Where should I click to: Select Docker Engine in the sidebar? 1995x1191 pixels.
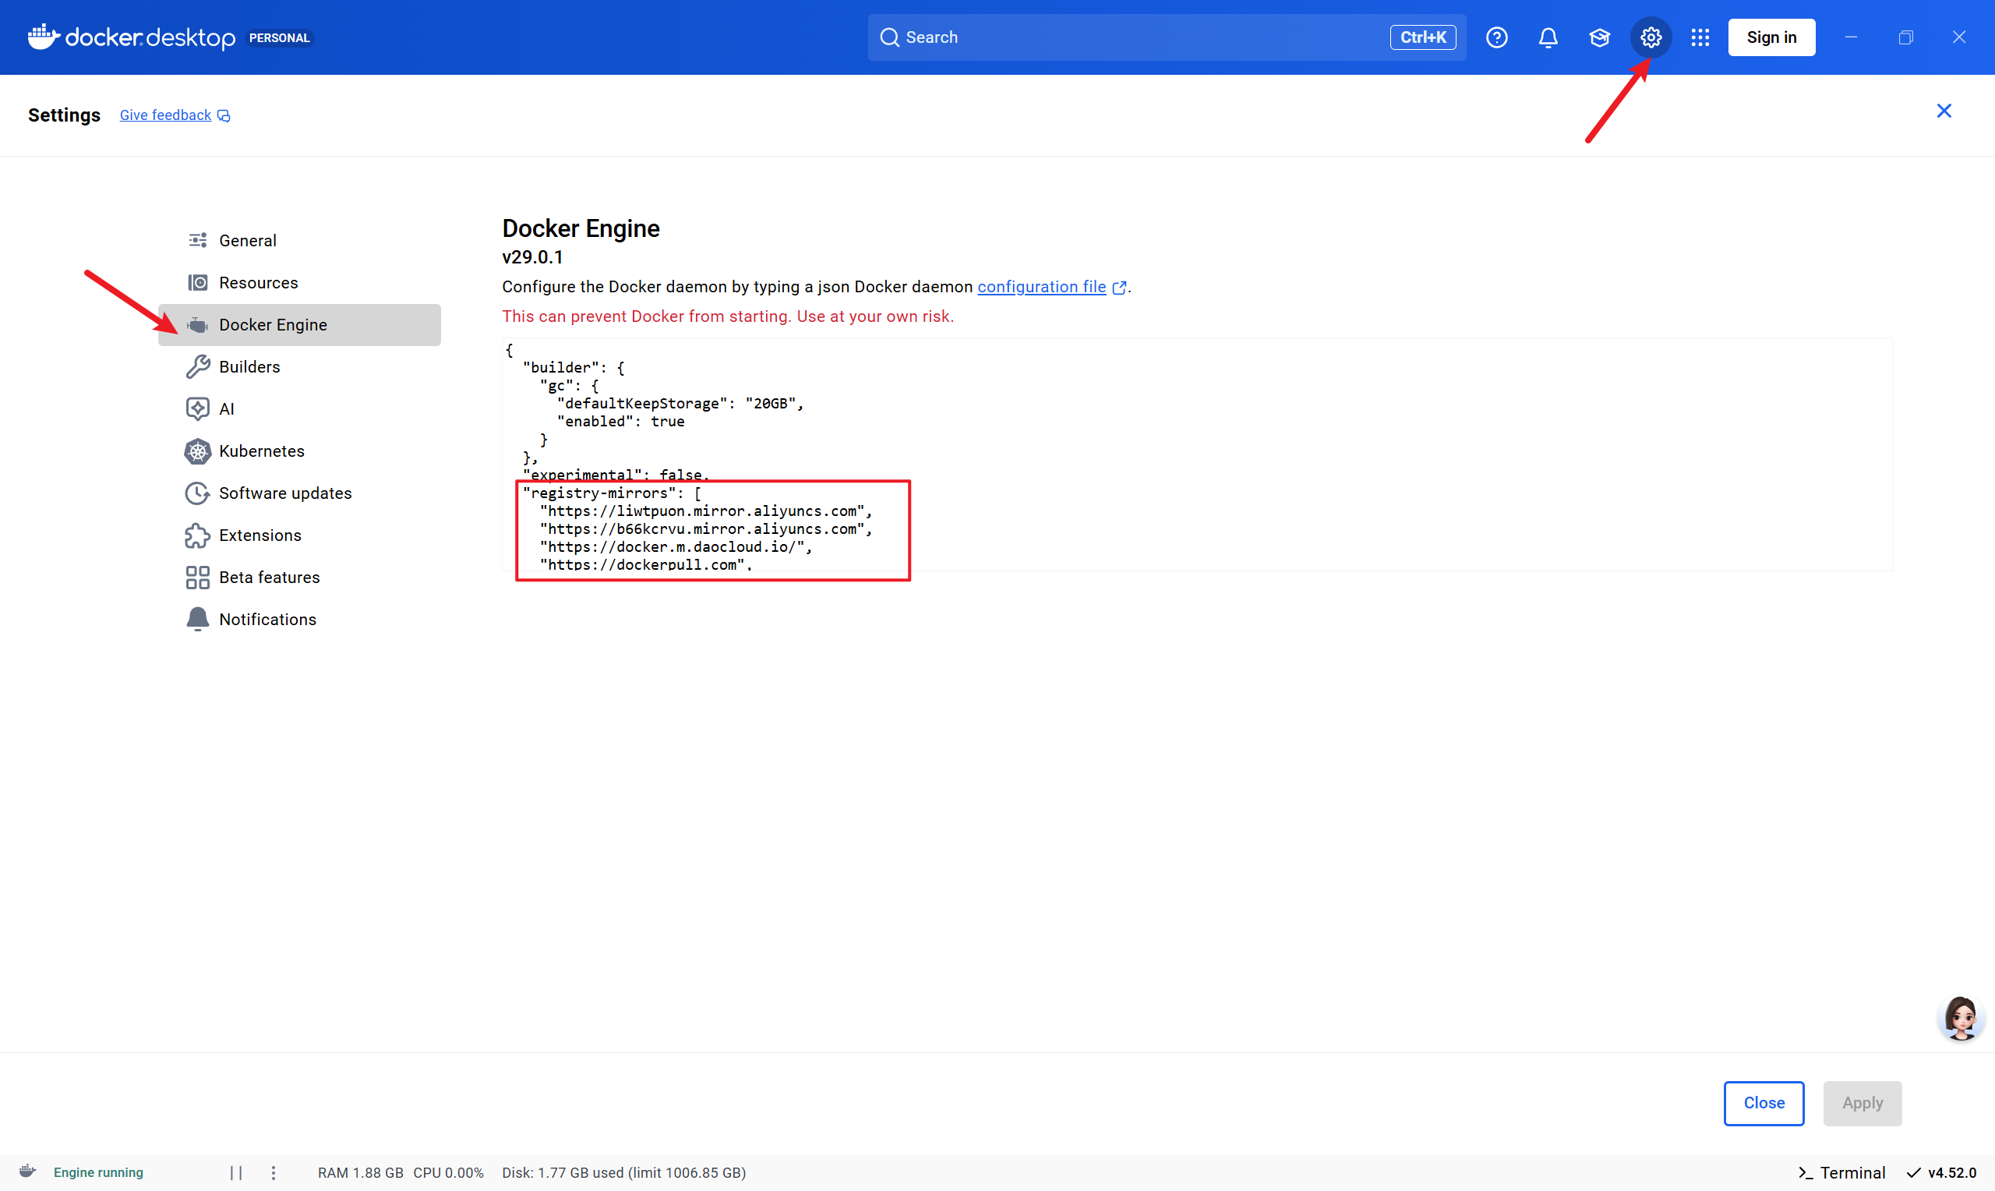click(x=299, y=325)
